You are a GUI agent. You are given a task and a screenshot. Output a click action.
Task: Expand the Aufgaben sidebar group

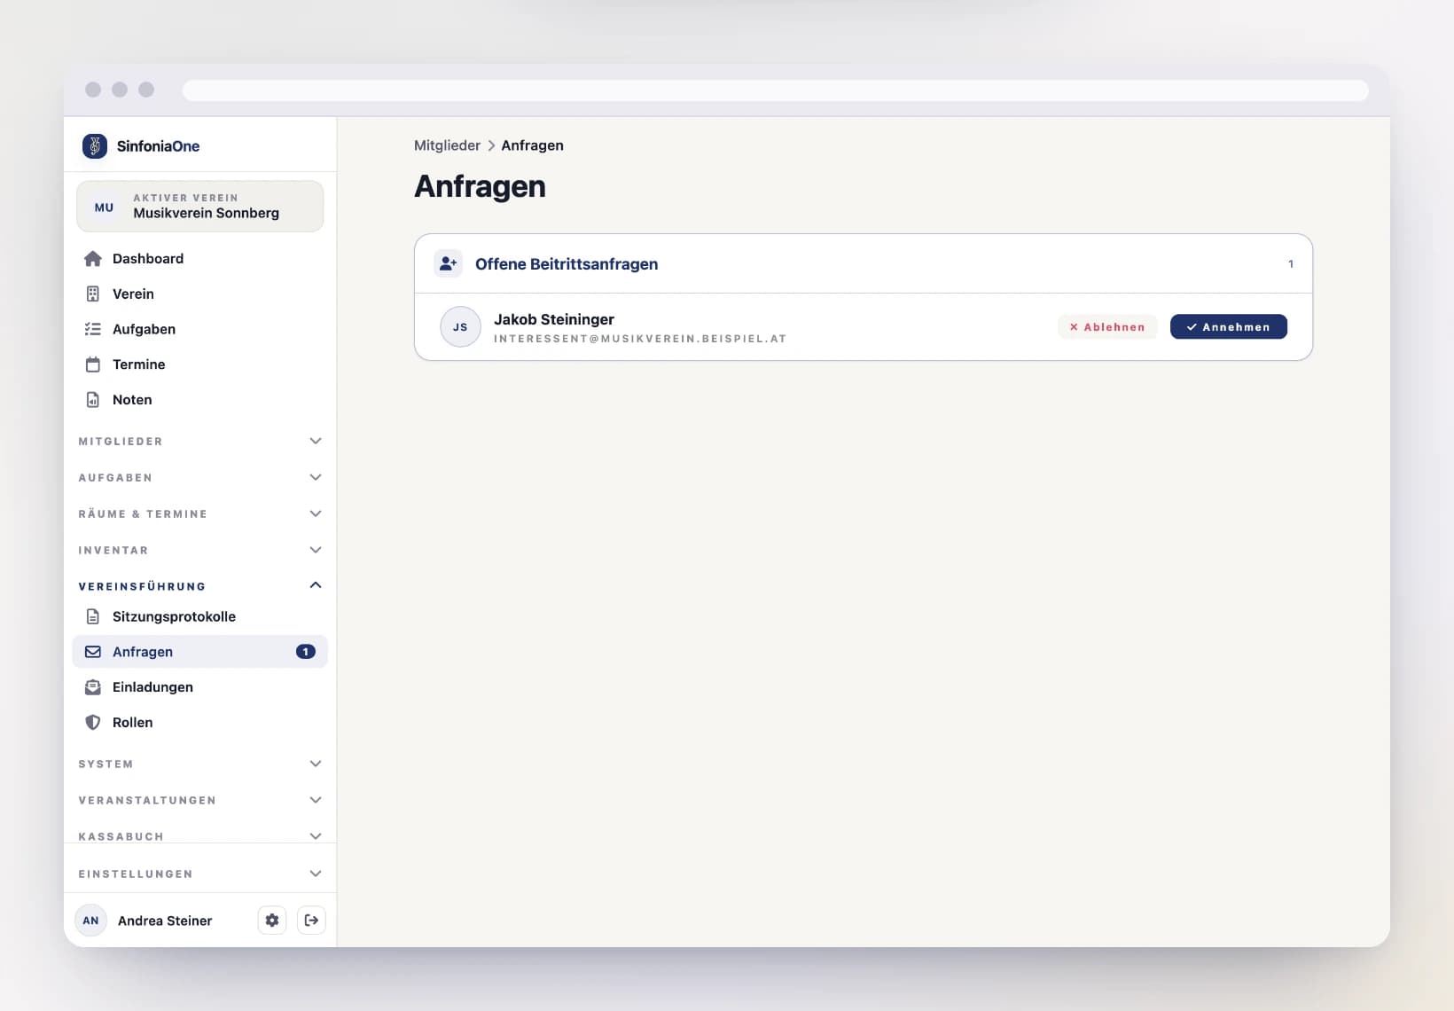click(200, 478)
